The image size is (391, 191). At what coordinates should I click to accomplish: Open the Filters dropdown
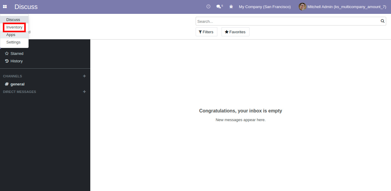(x=206, y=32)
